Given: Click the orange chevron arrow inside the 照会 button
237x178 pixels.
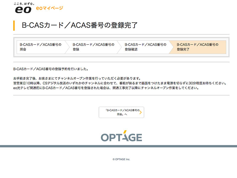Looking at the screenshot, I should (142, 112).
